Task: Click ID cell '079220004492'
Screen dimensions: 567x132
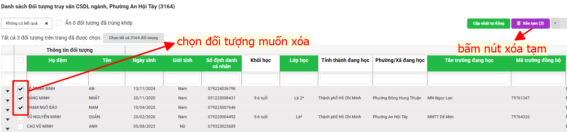Action: (222, 117)
